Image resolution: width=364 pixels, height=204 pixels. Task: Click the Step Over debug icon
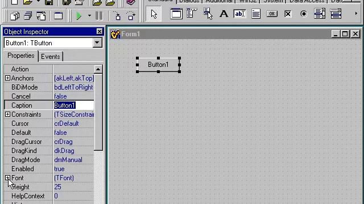(x=131, y=16)
